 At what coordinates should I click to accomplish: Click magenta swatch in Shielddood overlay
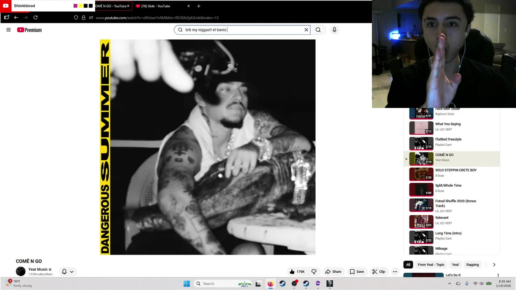tap(75, 6)
